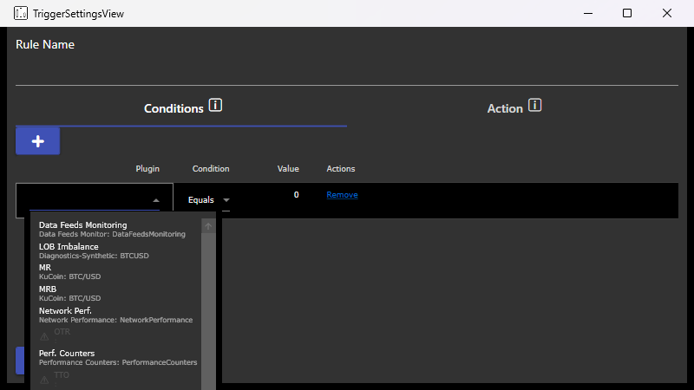This screenshot has width=694, height=390.
Task: Click the disabled OTR list item
Action: point(116,336)
